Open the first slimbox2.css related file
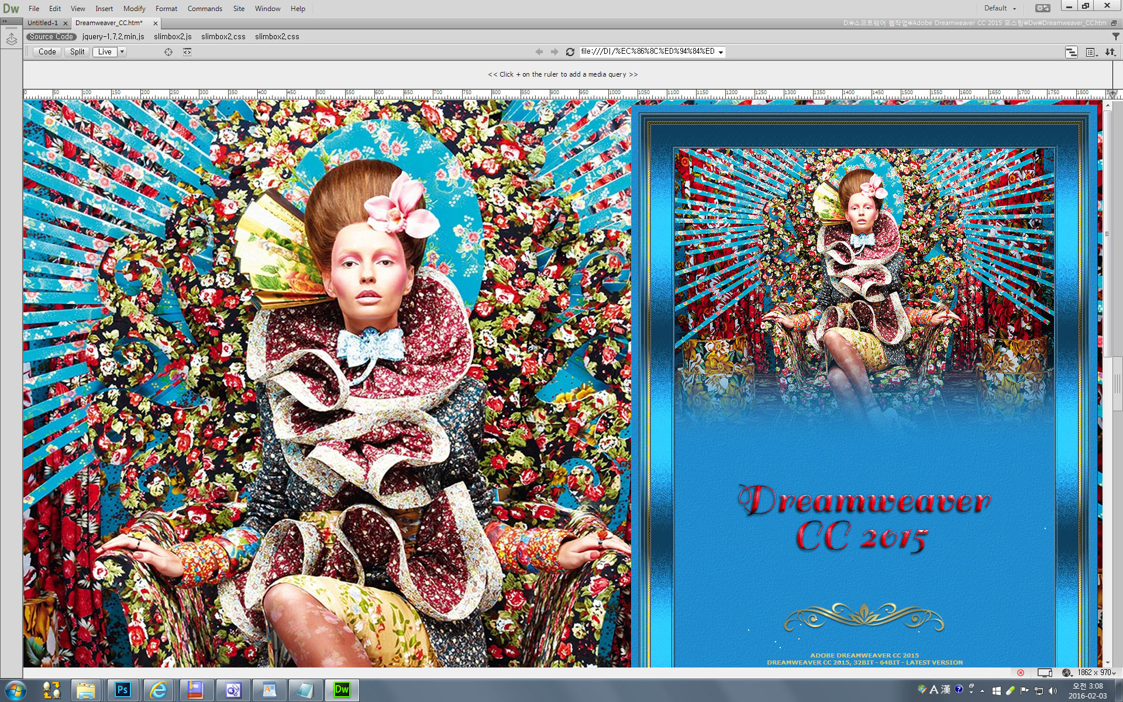Viewport: 1123px width, 702px height. (223, 36)
